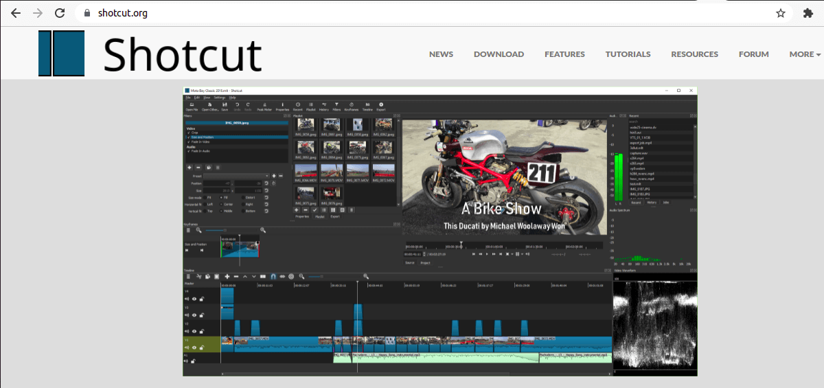The height and width of the screenshot is (388, 824).
Task: Click the timeline Cut scissors icon
Action: click(x=199, y=276)
